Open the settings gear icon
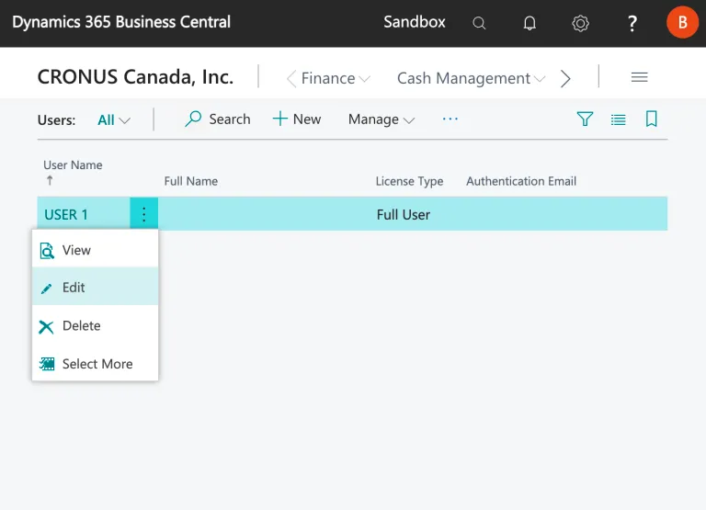 click(x=580, y=23)
